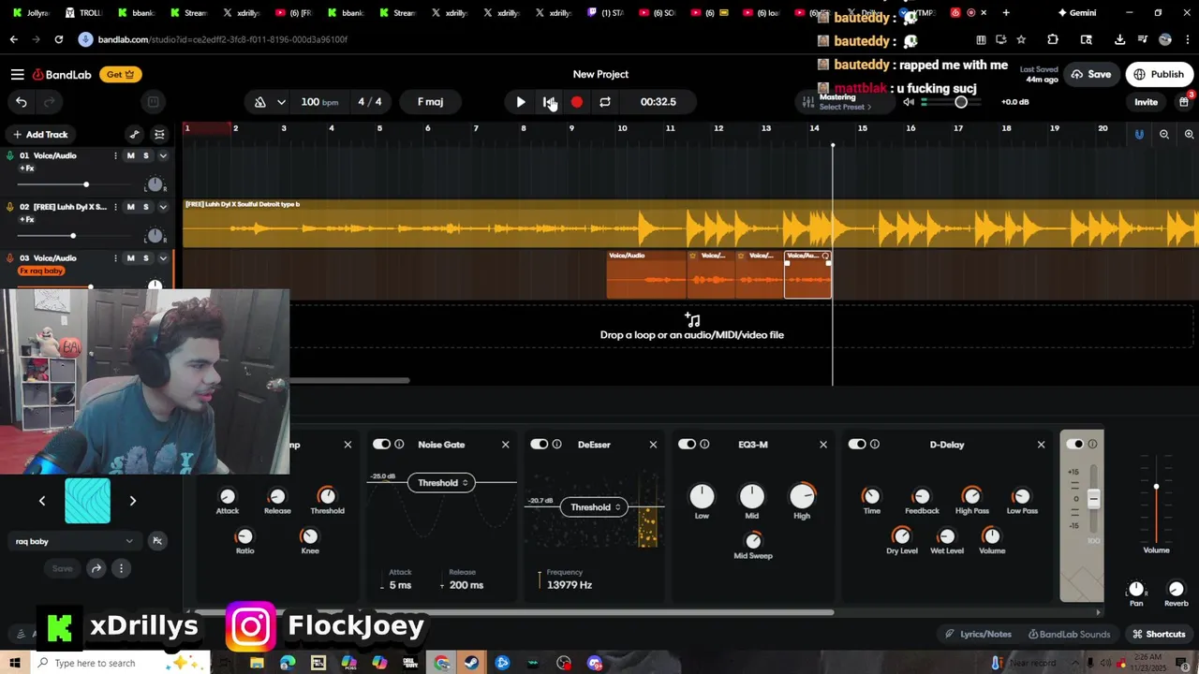Start recording with the red Record button
This screenshot has height=674, width=1199.
coord(577,102)
